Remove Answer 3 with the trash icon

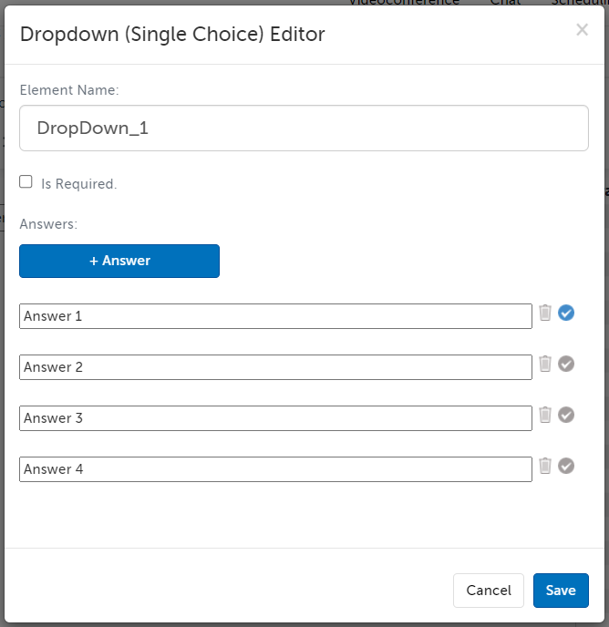pyautogui.click(x=545, y=415)
